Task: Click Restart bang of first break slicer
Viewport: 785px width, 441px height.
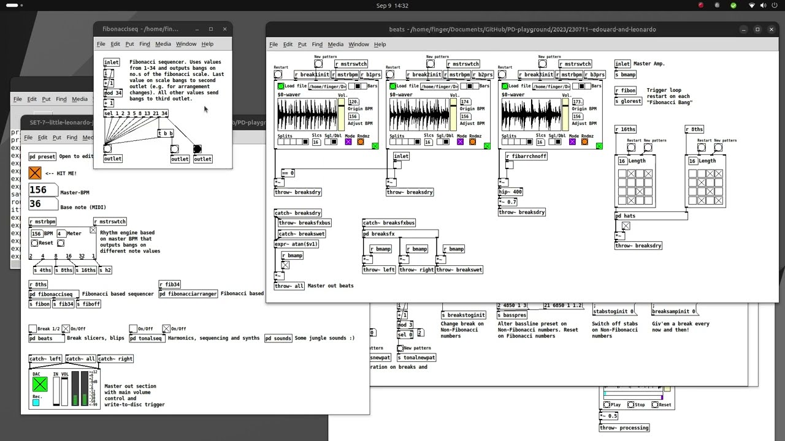Action: coord(278,75)
